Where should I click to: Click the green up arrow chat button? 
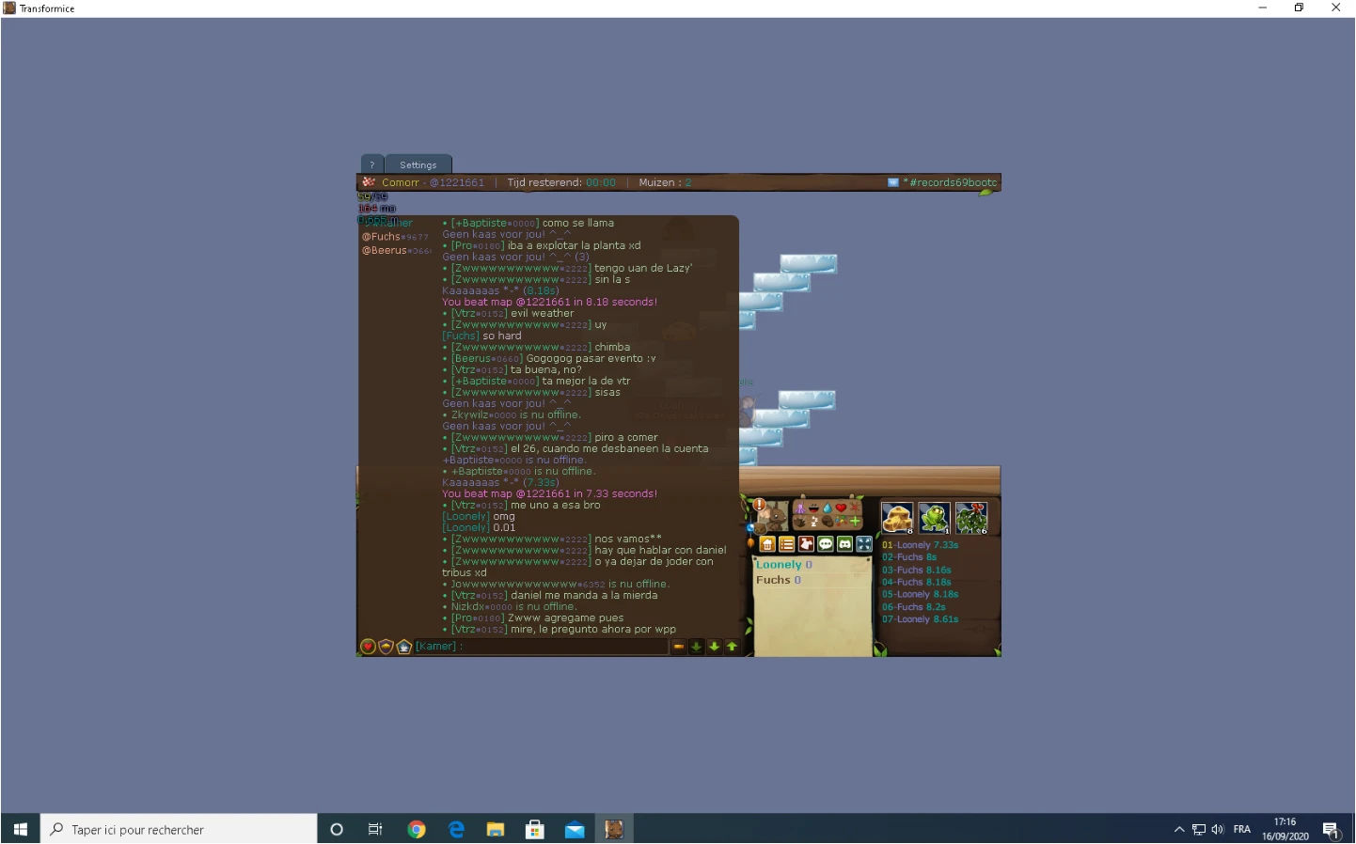[x=732, y=647]
